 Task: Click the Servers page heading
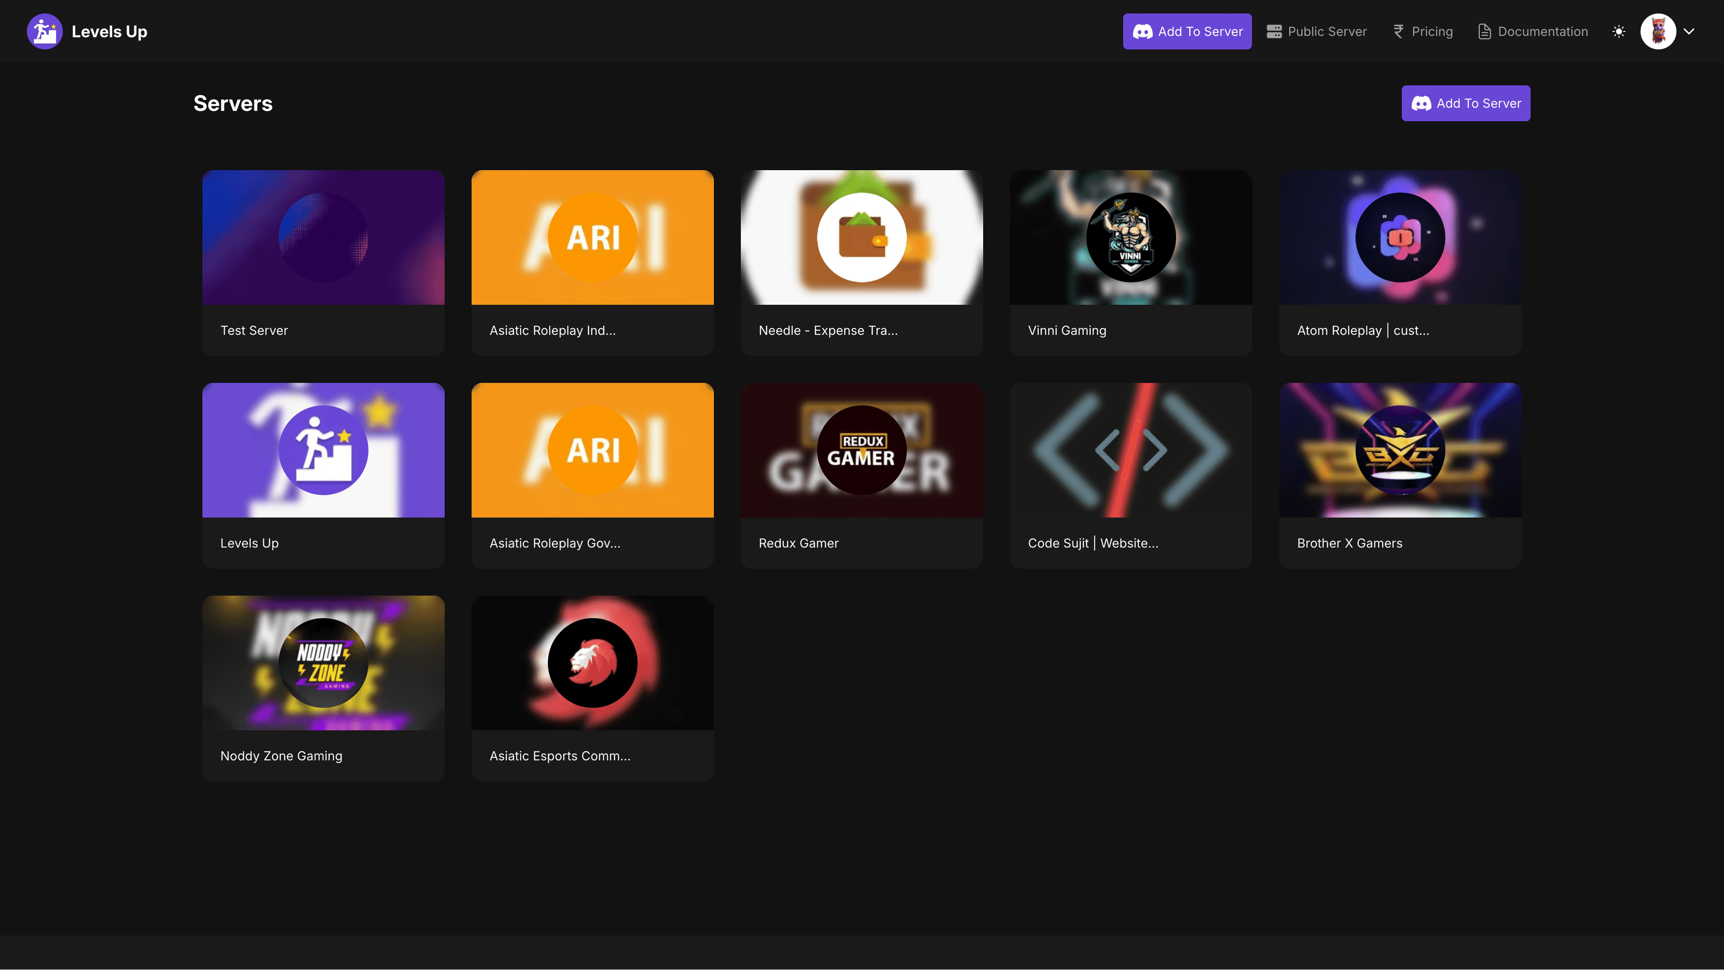coord(233,103)
